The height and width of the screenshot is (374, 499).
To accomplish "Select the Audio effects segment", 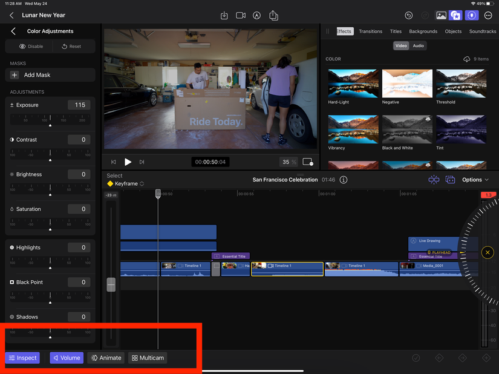I will tap(418, 46).
